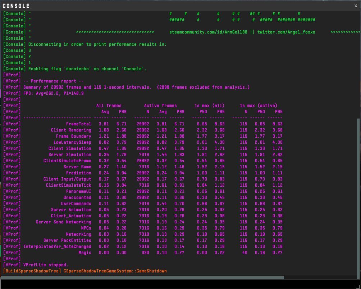This screenshot has width=361, height=289.
Task: Click the '1s max (all)' column header
Action: tap(209, 106)
